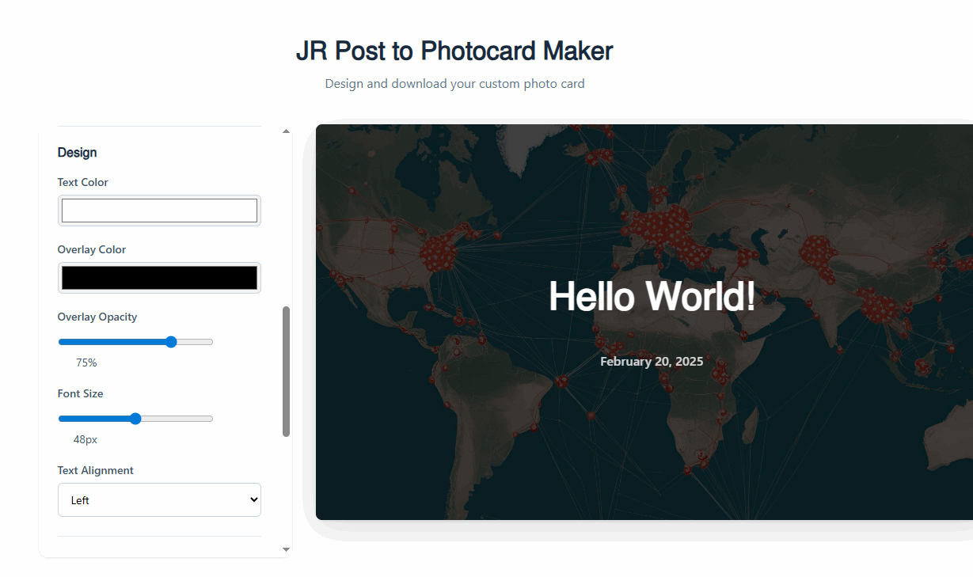Click the sidebar scrollbar down arrow
The height and width of the screenshot is (577, 973).
pos(286,549)
